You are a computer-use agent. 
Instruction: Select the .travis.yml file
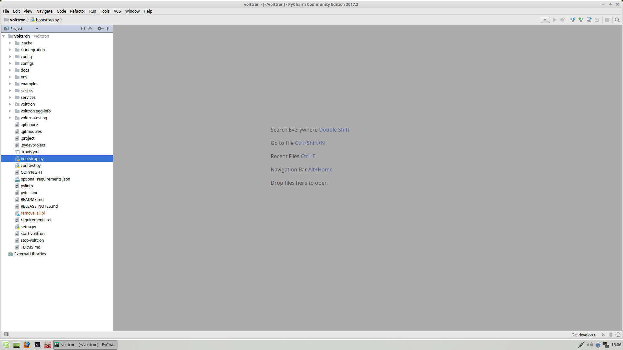30,152
